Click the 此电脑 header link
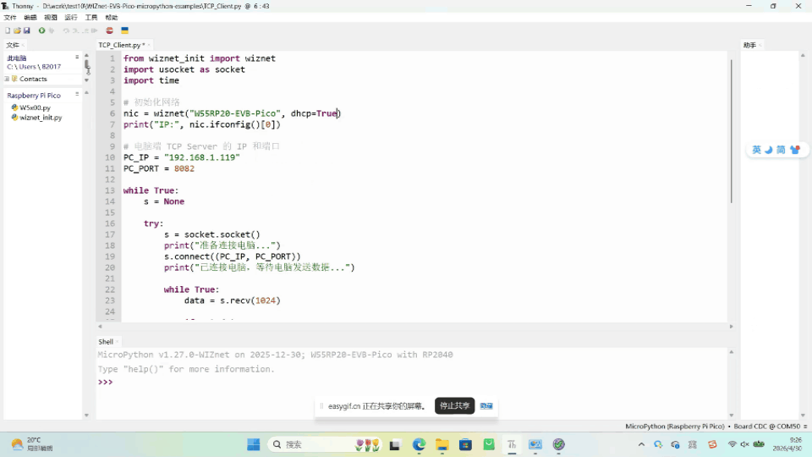The image size is (812, 457). 17,58
